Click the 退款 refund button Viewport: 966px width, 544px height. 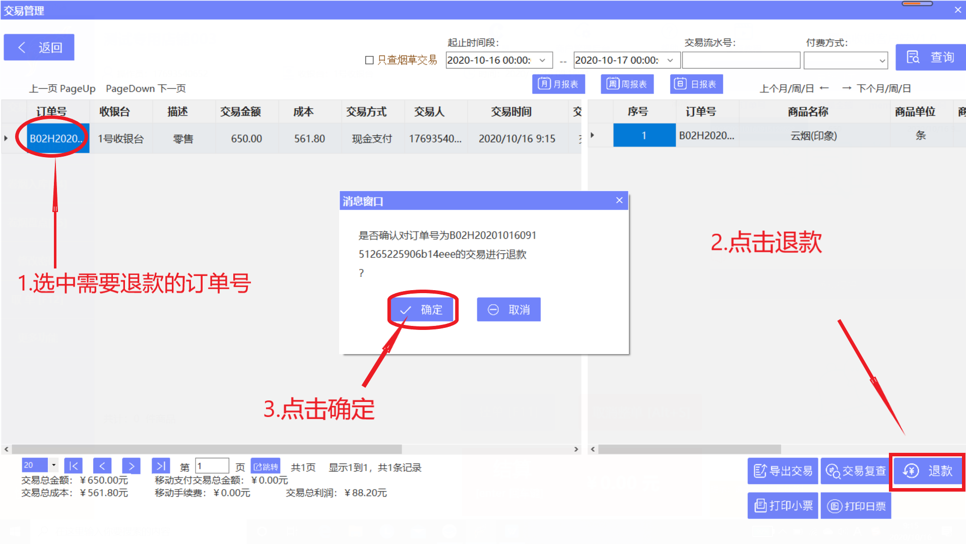point(927,471)
